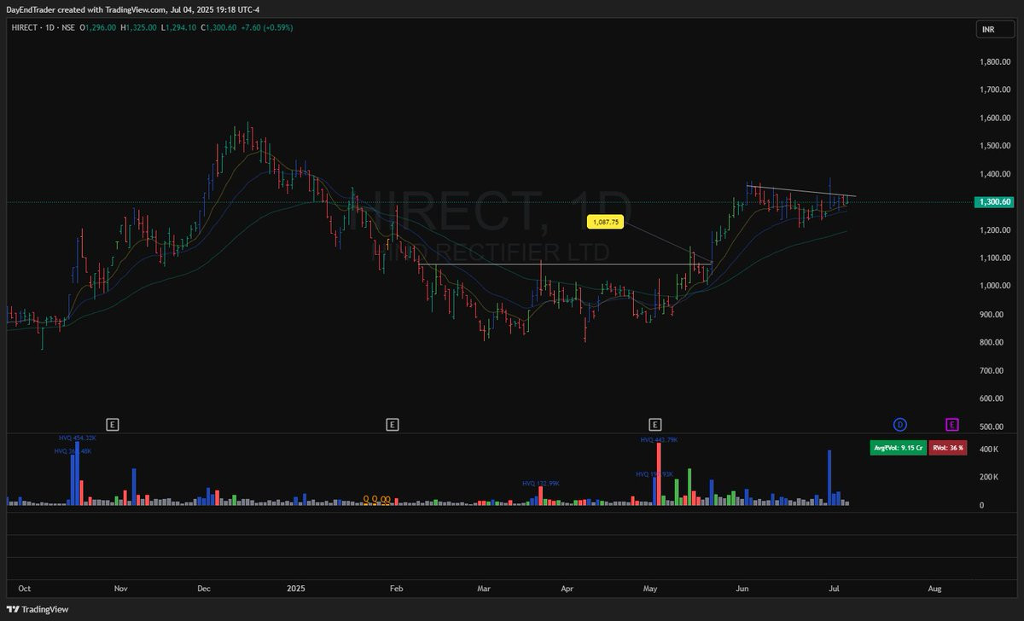
Task: Click the Aug label on time axis
Action: 934,589
